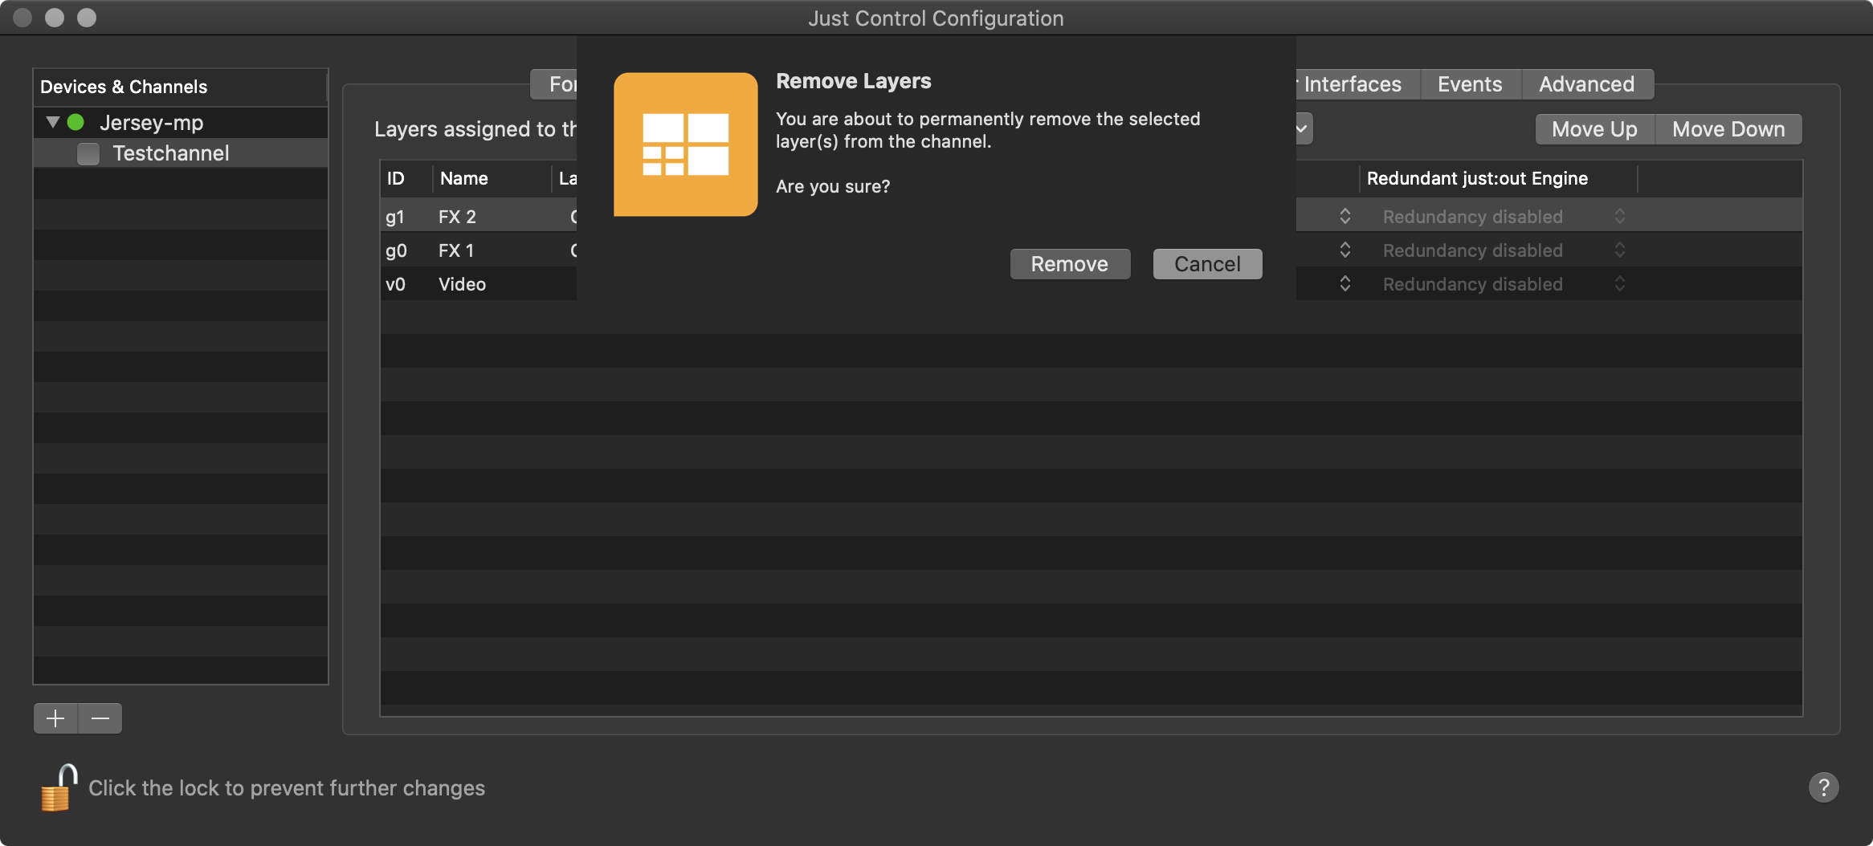This screenshot has height=846, width=1873.
Task: Open engine stepper in the FX 2 row
Action: 1345,217
